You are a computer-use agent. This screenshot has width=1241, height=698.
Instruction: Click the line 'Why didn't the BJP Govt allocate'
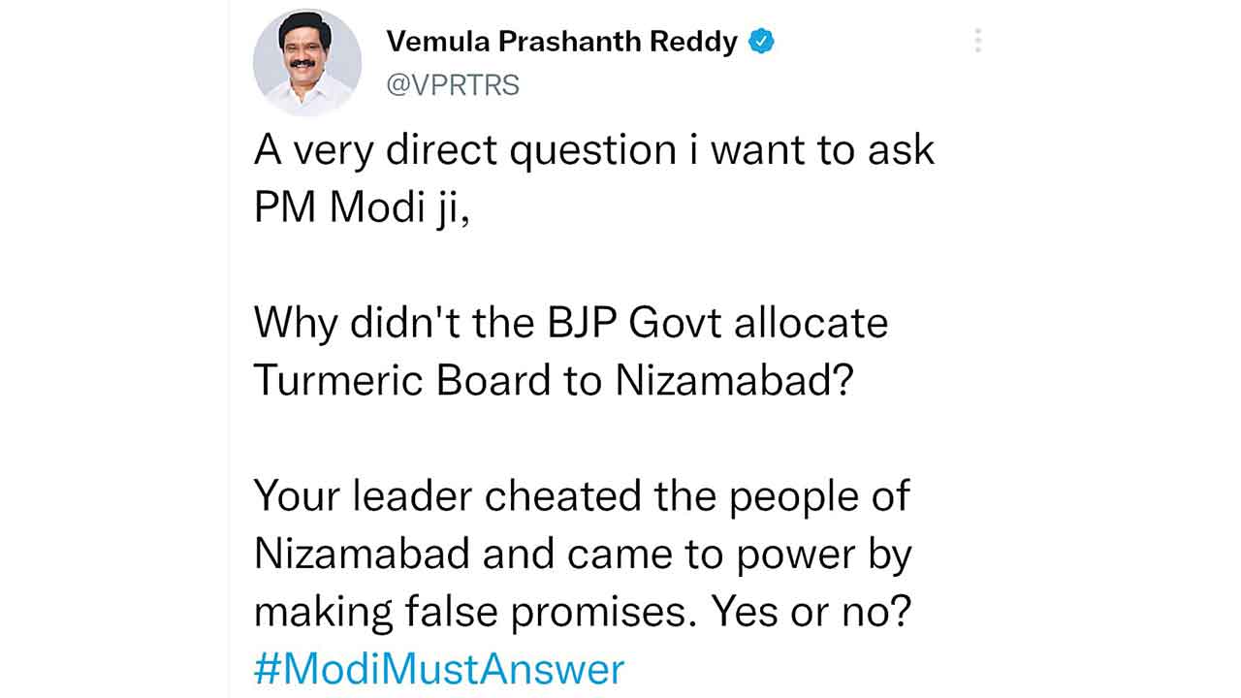tap(570, 322)
